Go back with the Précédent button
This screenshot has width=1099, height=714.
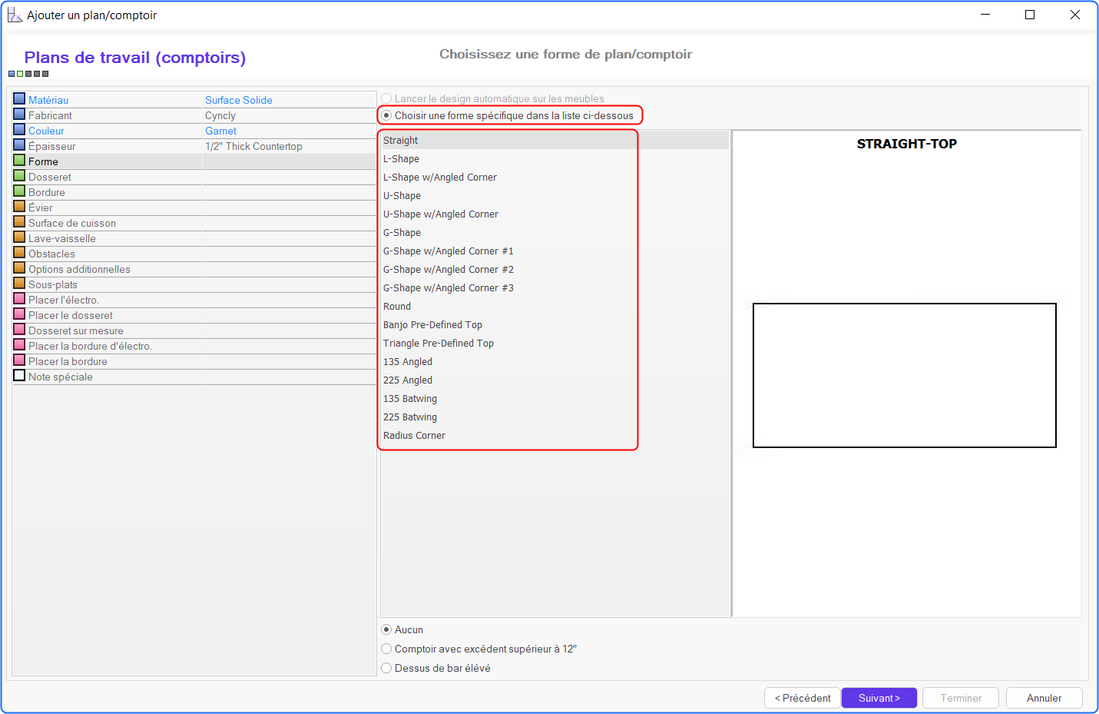pyautogui.click(x=803, y=698)
